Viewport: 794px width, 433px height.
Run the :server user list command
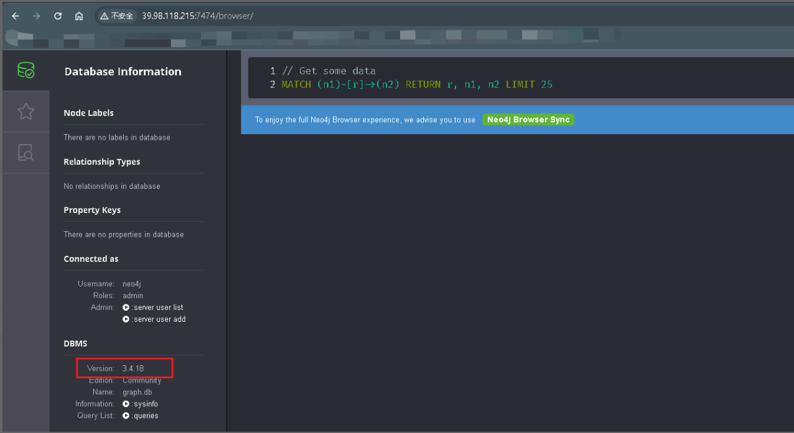[158, 308]
